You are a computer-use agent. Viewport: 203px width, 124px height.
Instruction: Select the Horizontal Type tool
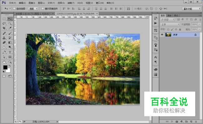10,52
